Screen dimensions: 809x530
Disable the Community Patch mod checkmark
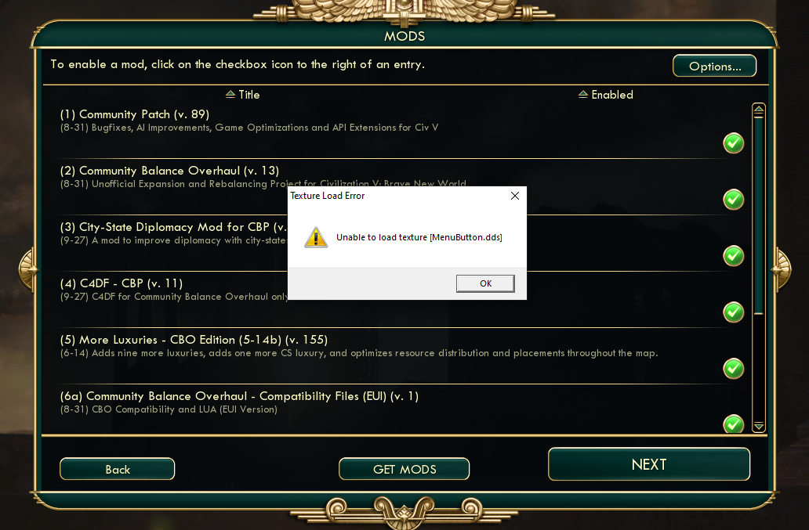733,143
